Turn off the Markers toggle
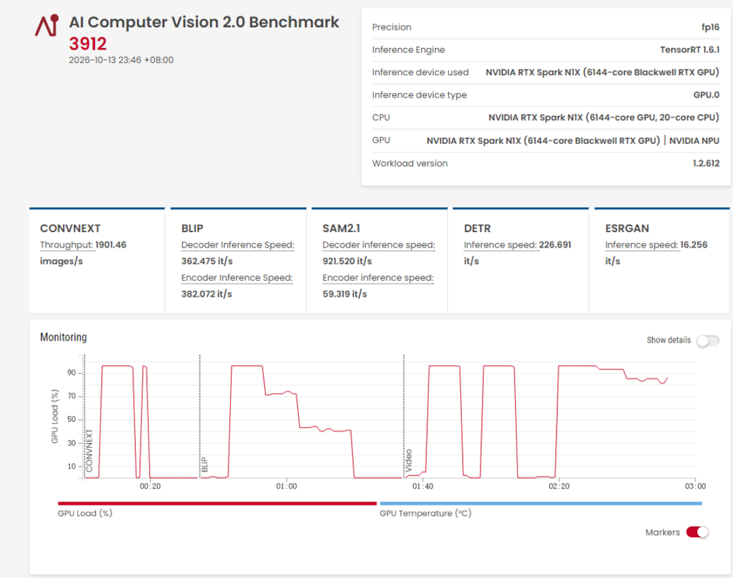Screen dimensions: 733x578 tap(697, 533)
